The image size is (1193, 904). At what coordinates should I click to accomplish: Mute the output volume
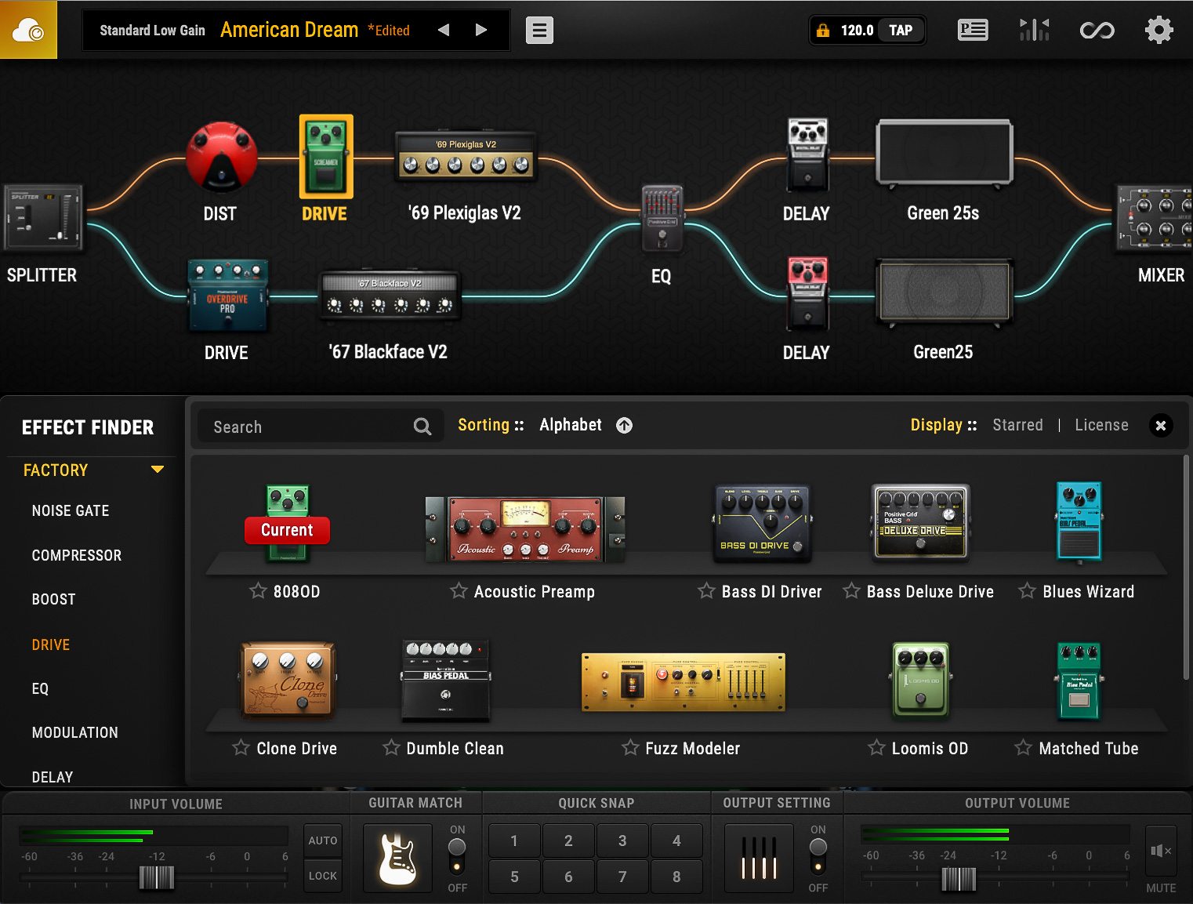[1161, 851]
